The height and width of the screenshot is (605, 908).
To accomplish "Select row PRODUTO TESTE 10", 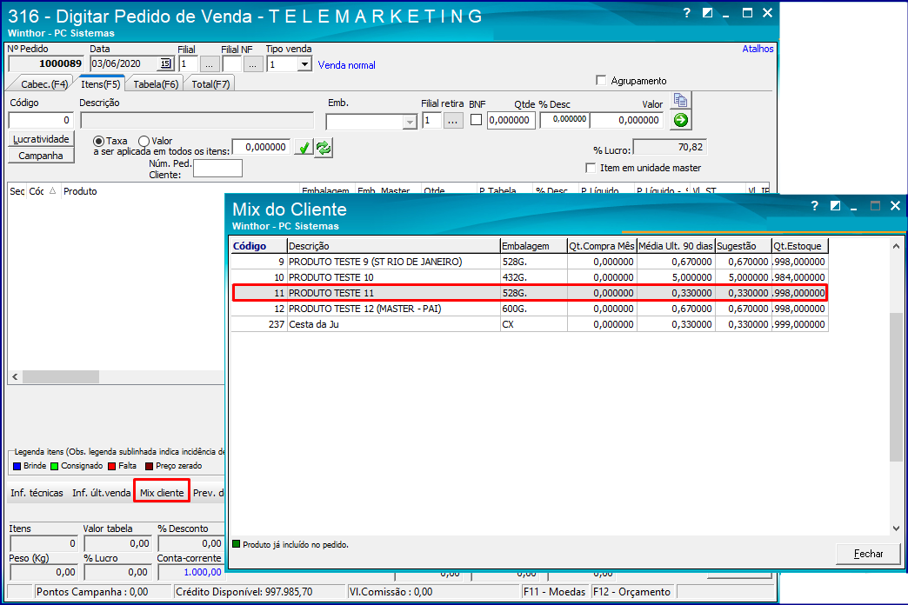I will [x=530, y=277].
